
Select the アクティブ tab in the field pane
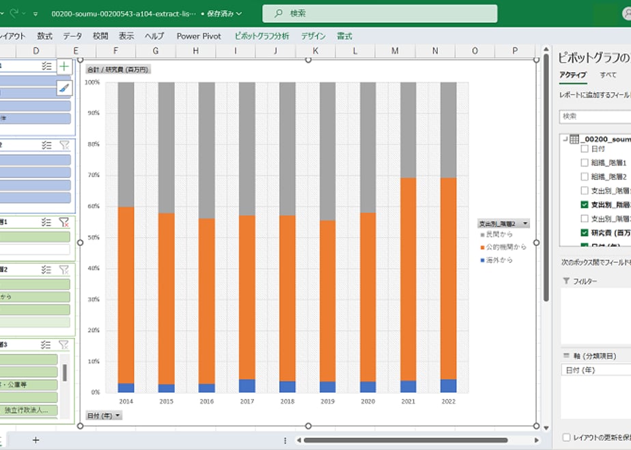tap(573, 75)
